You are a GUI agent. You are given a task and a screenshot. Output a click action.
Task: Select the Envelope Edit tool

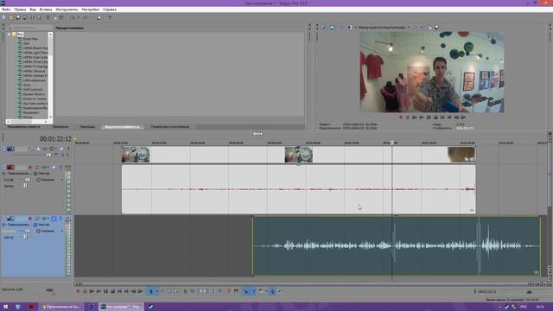(163, 291)
